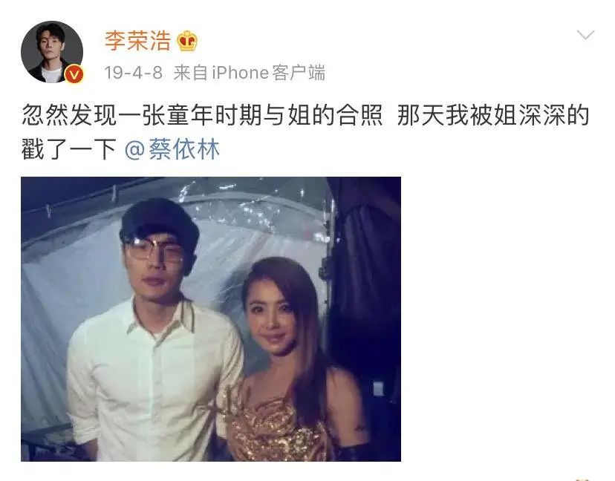Open 李荣浩's round profile avatar
Screen dimensions: 615x481
coord(52,52)
